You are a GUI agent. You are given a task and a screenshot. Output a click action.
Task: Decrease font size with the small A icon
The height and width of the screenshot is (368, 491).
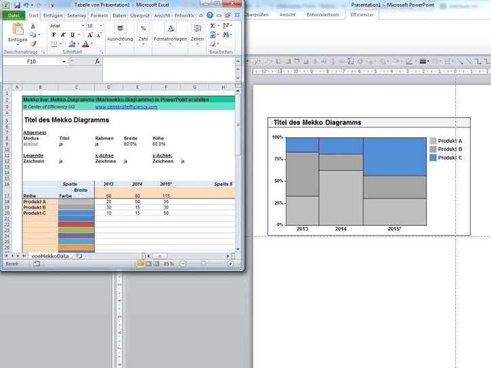pos(100,35)
